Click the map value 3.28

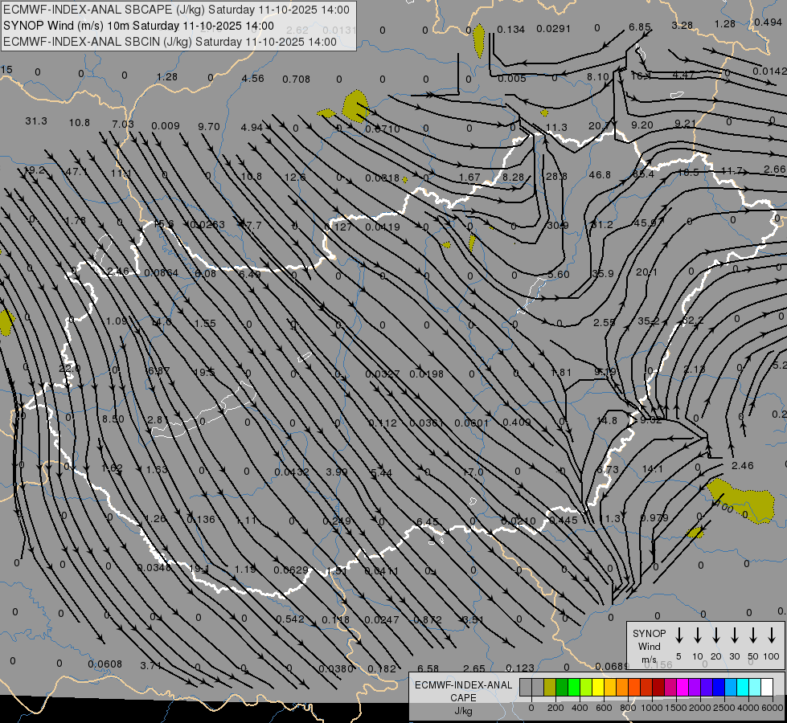coord(682,25)
